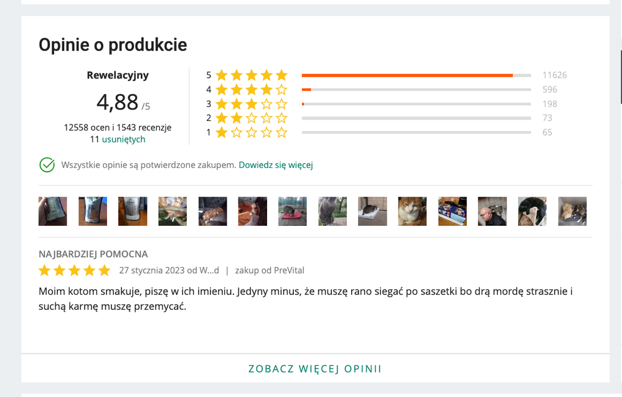The image size is (622, 397).
Task: Open photo of cat on red mat
Action: pyautogui.click(x=293, y=212)
